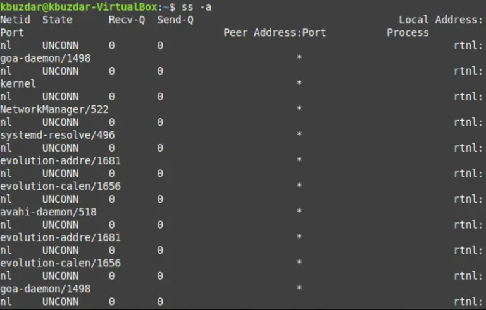This screenshot has height=310, width=486.
Task: Click the first goa-daemon/1498 entry
Action: [x=46, y=58]
